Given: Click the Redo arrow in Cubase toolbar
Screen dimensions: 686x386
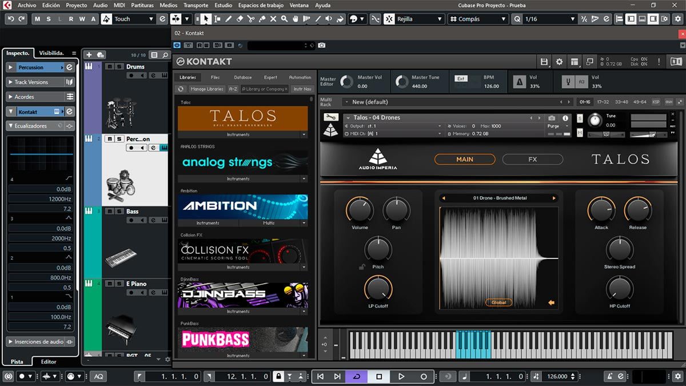Looking at the screenshot, I should point(22,19).
